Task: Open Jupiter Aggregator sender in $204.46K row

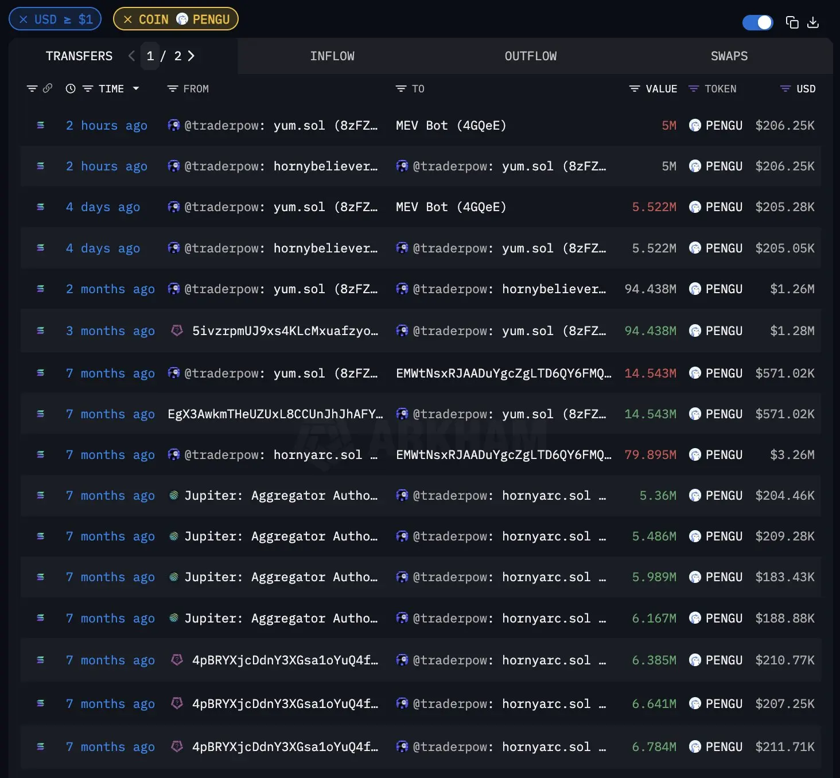Action: (x=281, y=496)
